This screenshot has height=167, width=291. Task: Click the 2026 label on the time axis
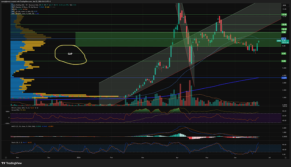coord(79,158)
